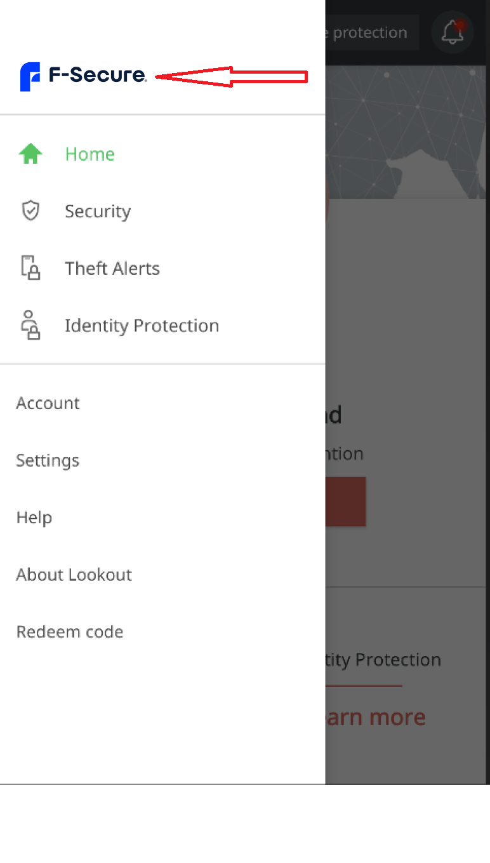Click the dimmed protection button at top

click(372, 32)
